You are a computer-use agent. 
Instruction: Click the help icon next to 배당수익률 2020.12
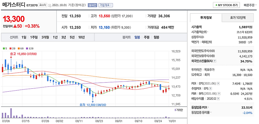pos(218,99)
